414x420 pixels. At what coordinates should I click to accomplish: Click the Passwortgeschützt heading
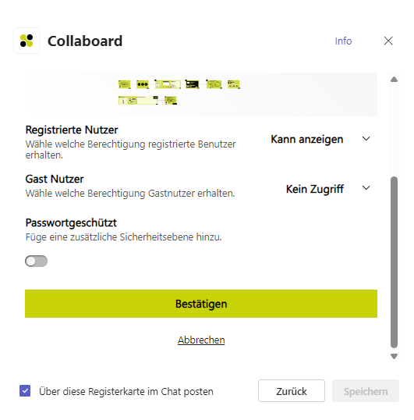point(71,222)
